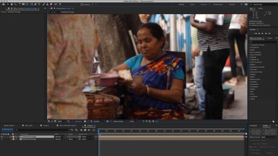The height and width of the screenshot is (156, 278).
Task: Open the Normal blend mode dropdown of the first layer
Action: (x=60, y=137)
